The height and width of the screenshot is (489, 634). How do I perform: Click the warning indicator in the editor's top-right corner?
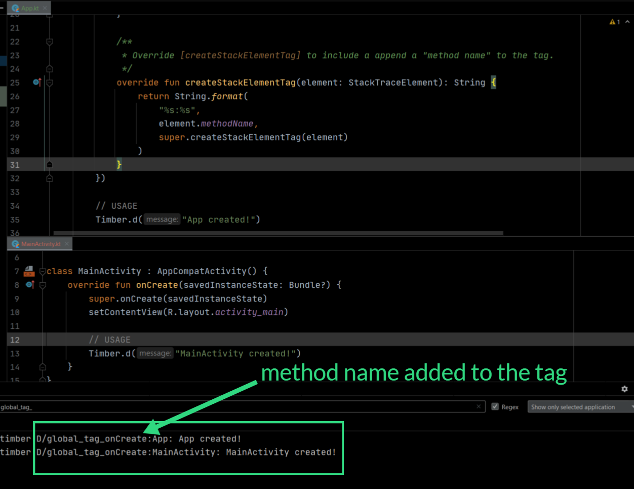pos(614,22)
